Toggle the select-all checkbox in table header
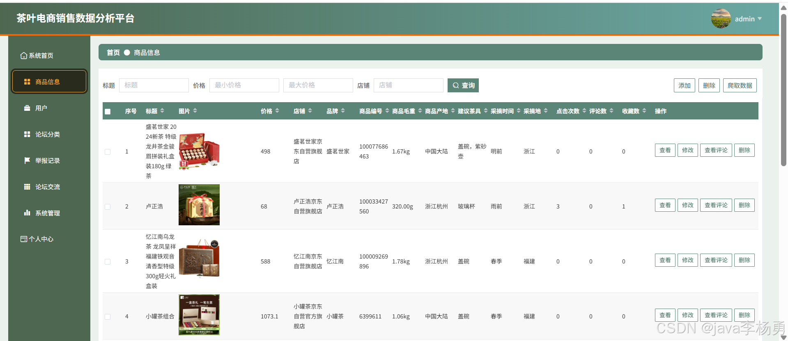 tap(108, 112)
